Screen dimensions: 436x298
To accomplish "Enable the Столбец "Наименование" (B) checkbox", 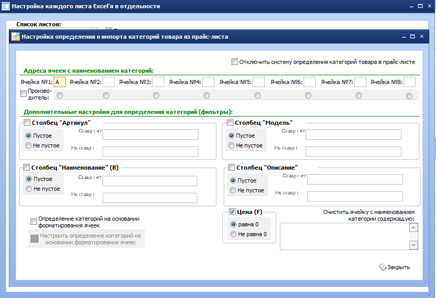I will pyautogui.click(x=26, y=167).
